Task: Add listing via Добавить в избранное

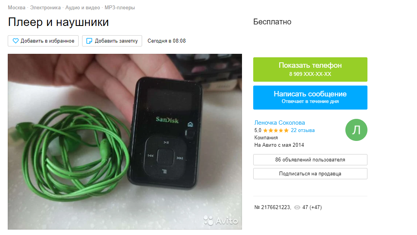Action: pos(43,41)
